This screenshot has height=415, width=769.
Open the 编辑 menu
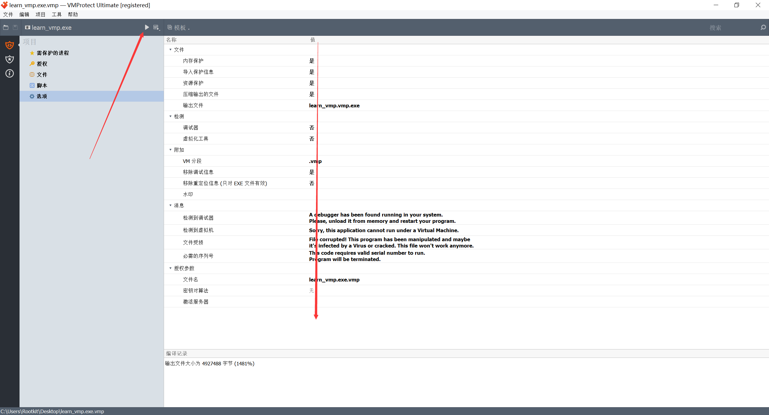pos(24,14)
